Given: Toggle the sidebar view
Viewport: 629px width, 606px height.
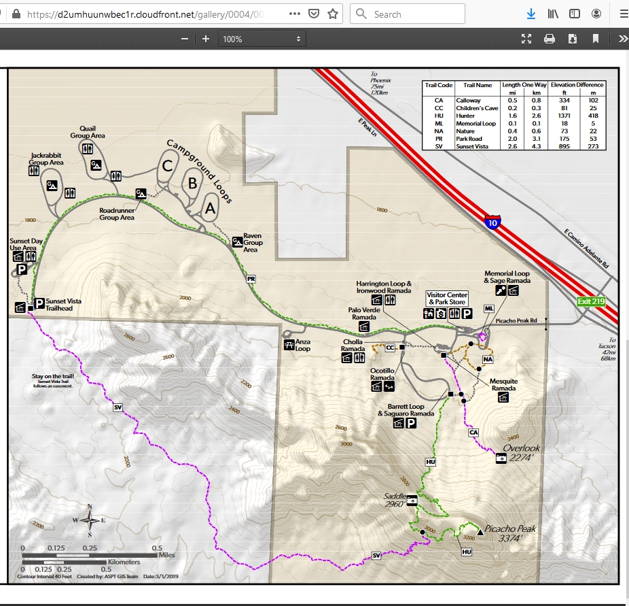Looking at the screenshot, I should (575, 14).
